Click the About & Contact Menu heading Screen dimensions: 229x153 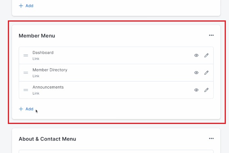[x=47, y=139]
